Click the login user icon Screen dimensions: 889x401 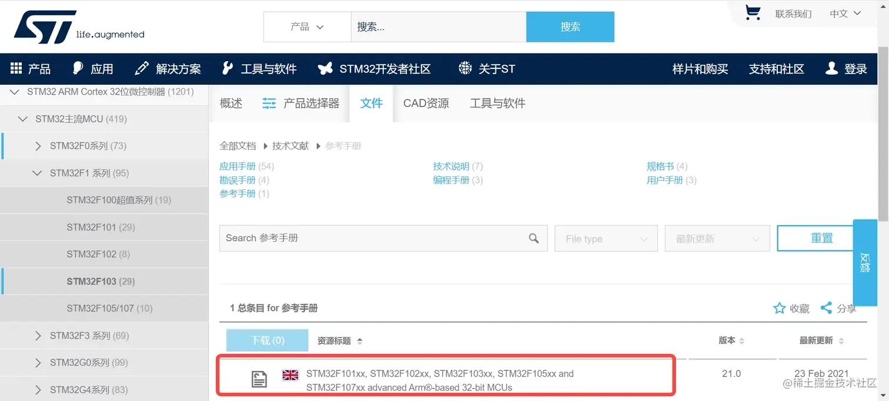coord(831,68)
